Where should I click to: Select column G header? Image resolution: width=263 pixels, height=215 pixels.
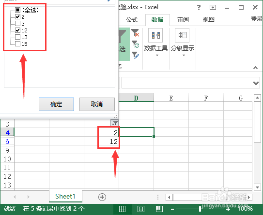point(238,98)
